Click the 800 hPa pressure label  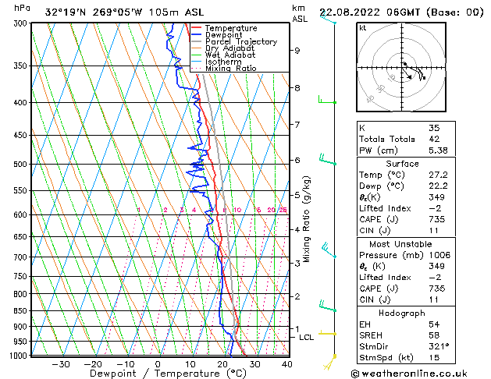click(22, 294)
